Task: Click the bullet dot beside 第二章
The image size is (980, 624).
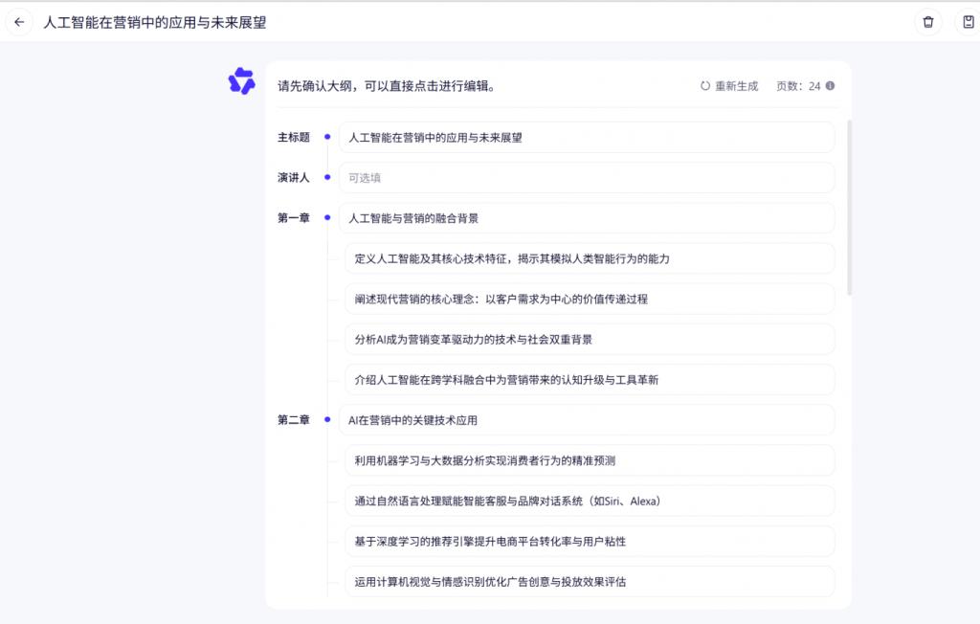Action: coord(327,420)
